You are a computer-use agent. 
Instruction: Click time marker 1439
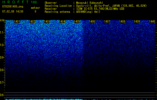coord(137,21)
